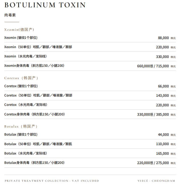Select Xeomin (50单位) 咬肌 row

(x=90, y=47)
